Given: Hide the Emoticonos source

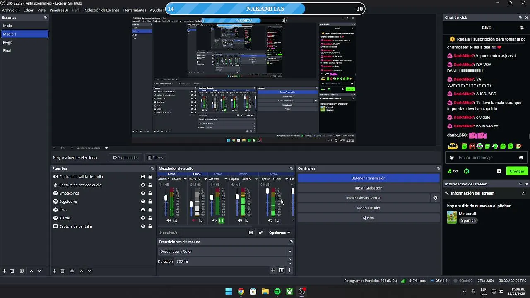Looking at the screenshot, I should (143, 193).
